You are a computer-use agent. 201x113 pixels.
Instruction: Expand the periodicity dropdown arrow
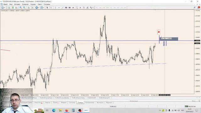[x=38, y=8]
